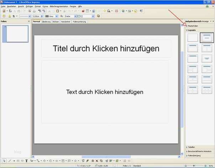Open the Aufgabenbereich Anzeige dropdown arrow

(x=211, y=21)
